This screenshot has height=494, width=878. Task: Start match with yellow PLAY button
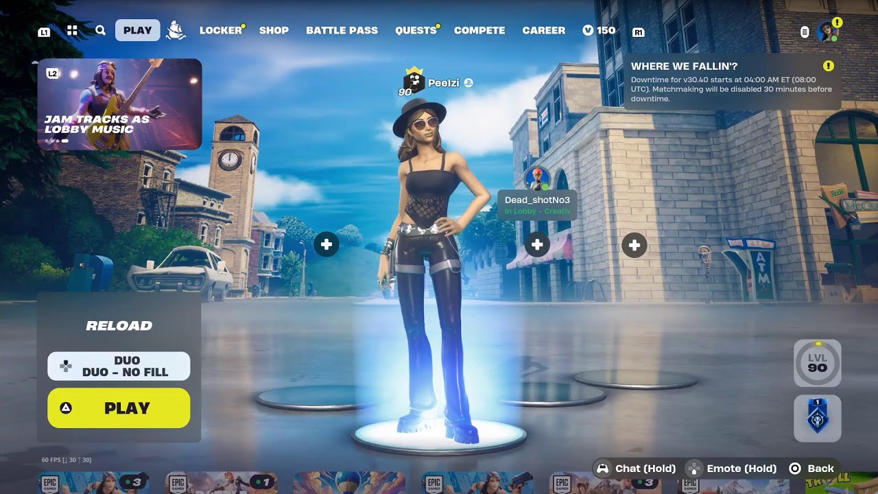point(119,408)
